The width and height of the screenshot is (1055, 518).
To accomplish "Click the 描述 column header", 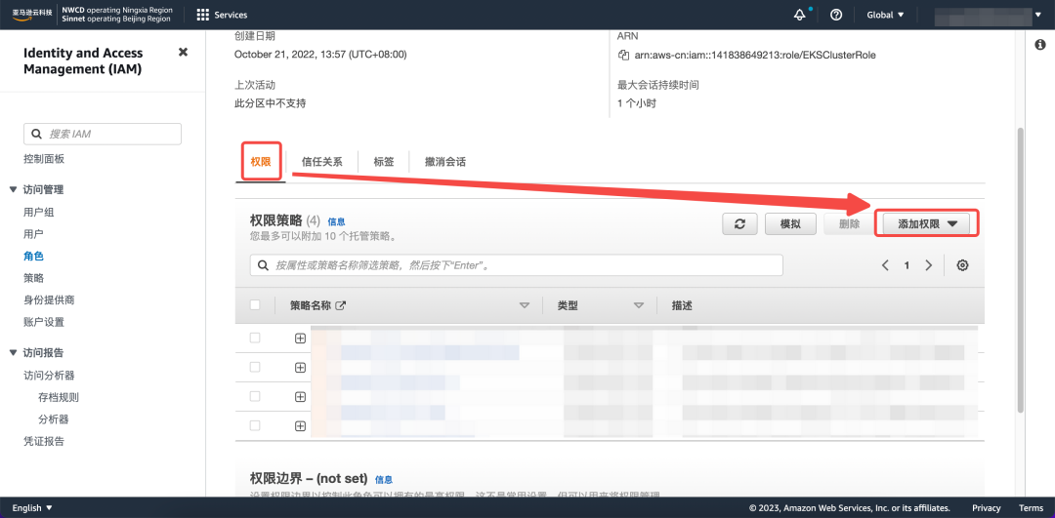I will click(x=682, y=305).
